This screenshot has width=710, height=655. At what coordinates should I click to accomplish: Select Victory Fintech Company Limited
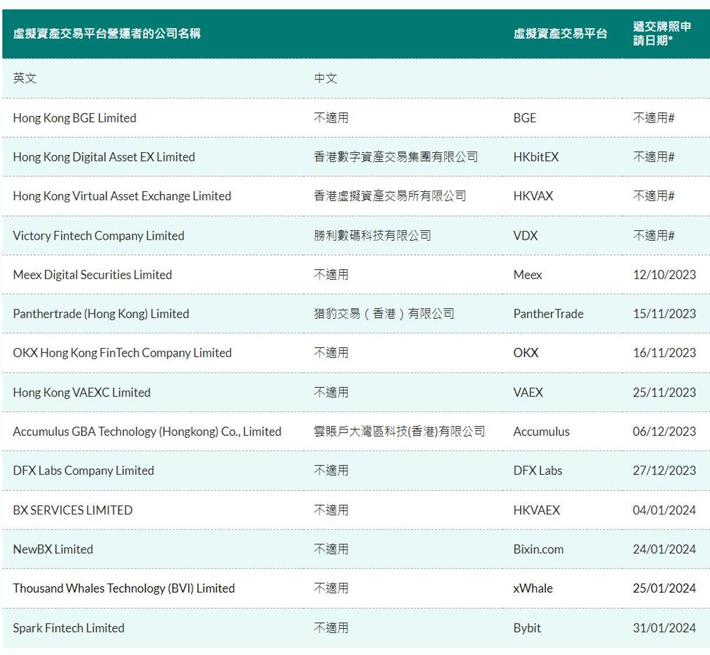pos(99,235)
